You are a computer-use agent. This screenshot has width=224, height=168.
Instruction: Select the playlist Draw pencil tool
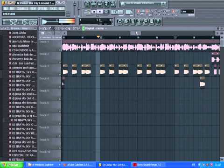point(50,28)
